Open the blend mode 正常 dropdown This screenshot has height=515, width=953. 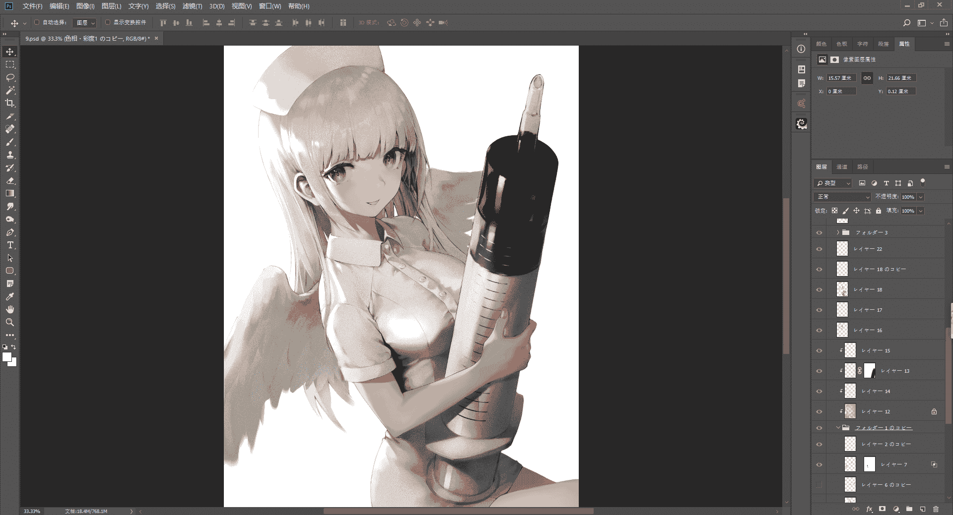[x=842, y=197]
